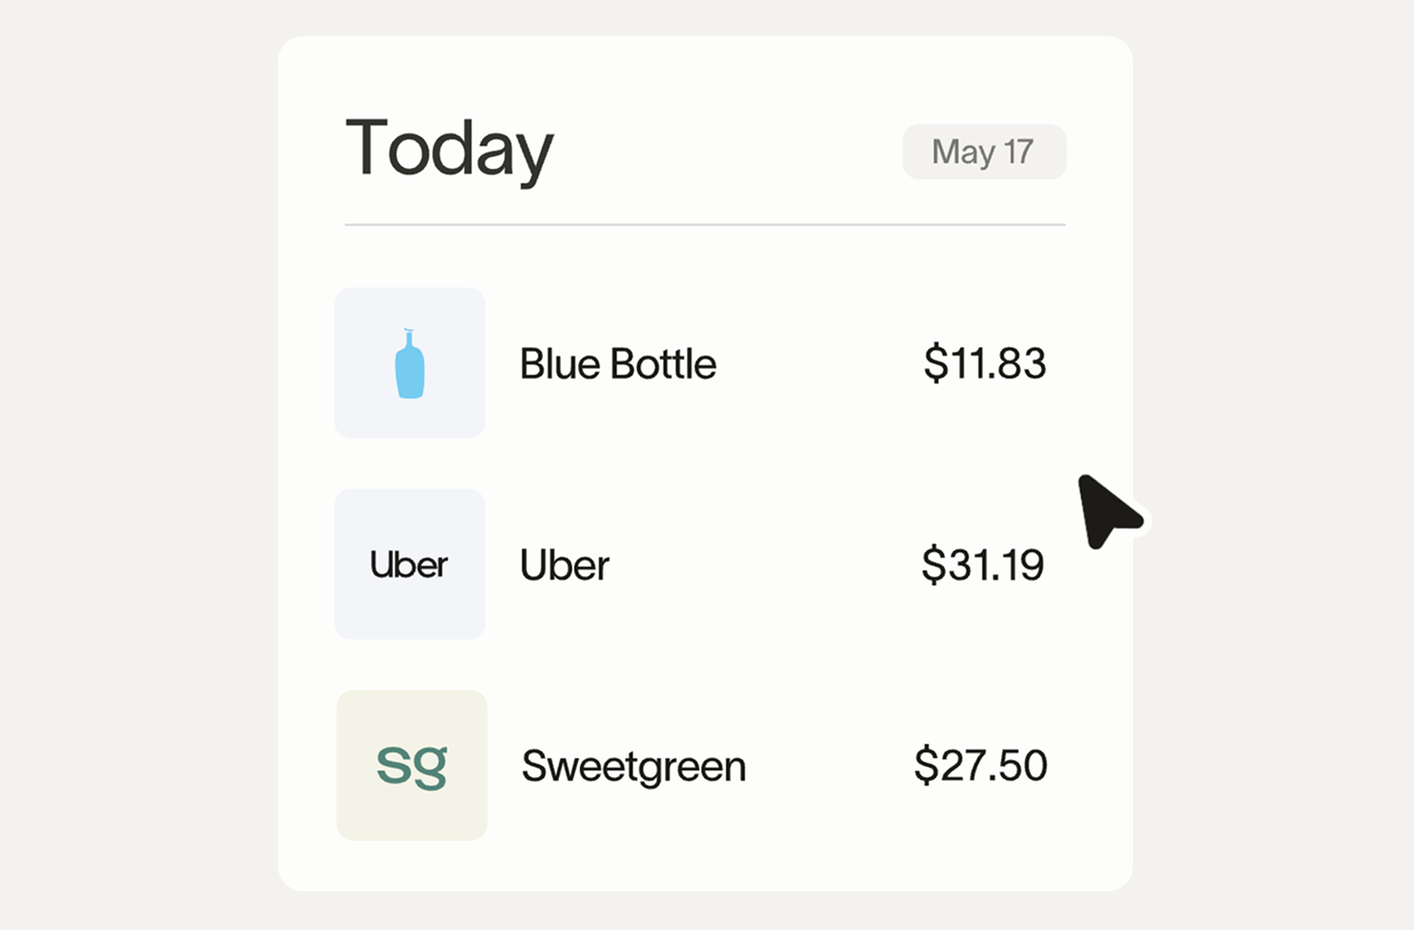Image resolution: width=1414 pixels, height=930 pixels.
Task: Select the $31.19 Uber amount
Action: tap(983, 566)
